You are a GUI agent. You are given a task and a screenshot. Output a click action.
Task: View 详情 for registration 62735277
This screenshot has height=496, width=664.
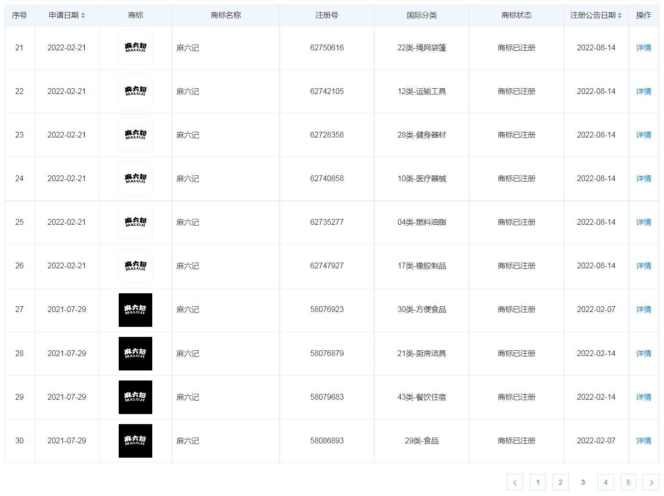point(643,222)
